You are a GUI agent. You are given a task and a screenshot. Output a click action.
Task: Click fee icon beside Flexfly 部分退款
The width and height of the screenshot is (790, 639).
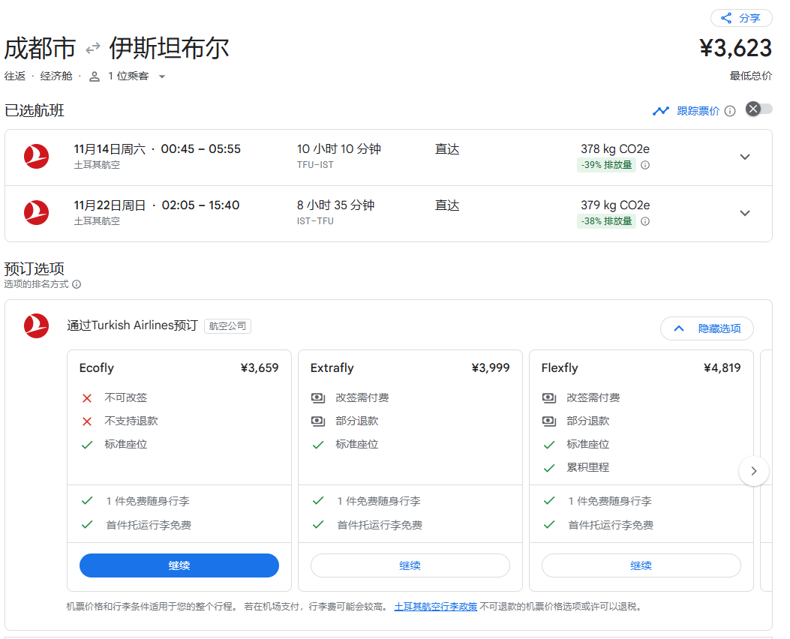(549, 421)
